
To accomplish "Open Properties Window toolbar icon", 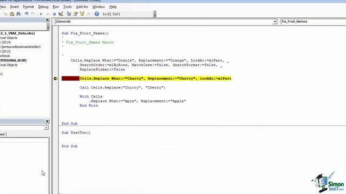I will pyautogui.click(x=76, y=14).
